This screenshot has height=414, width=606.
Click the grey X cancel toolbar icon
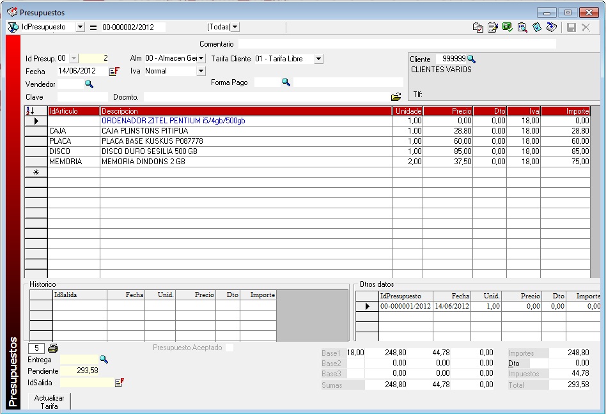click(x=586, y=27)
